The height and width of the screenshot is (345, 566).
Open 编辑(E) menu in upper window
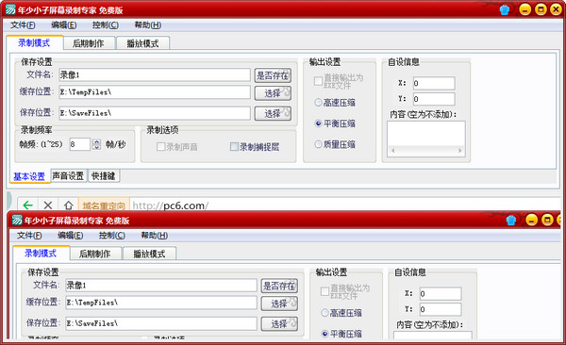pyautogui.click(x=63, y=25)
